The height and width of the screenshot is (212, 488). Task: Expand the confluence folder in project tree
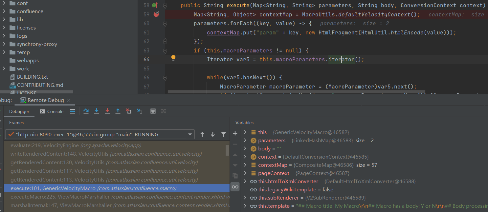(x=4, y=11)
